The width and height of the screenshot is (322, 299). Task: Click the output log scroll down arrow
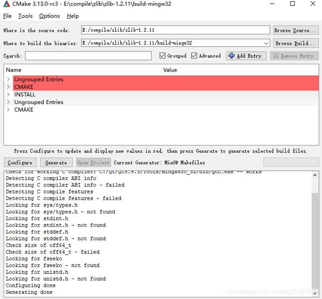click(315, 293)
